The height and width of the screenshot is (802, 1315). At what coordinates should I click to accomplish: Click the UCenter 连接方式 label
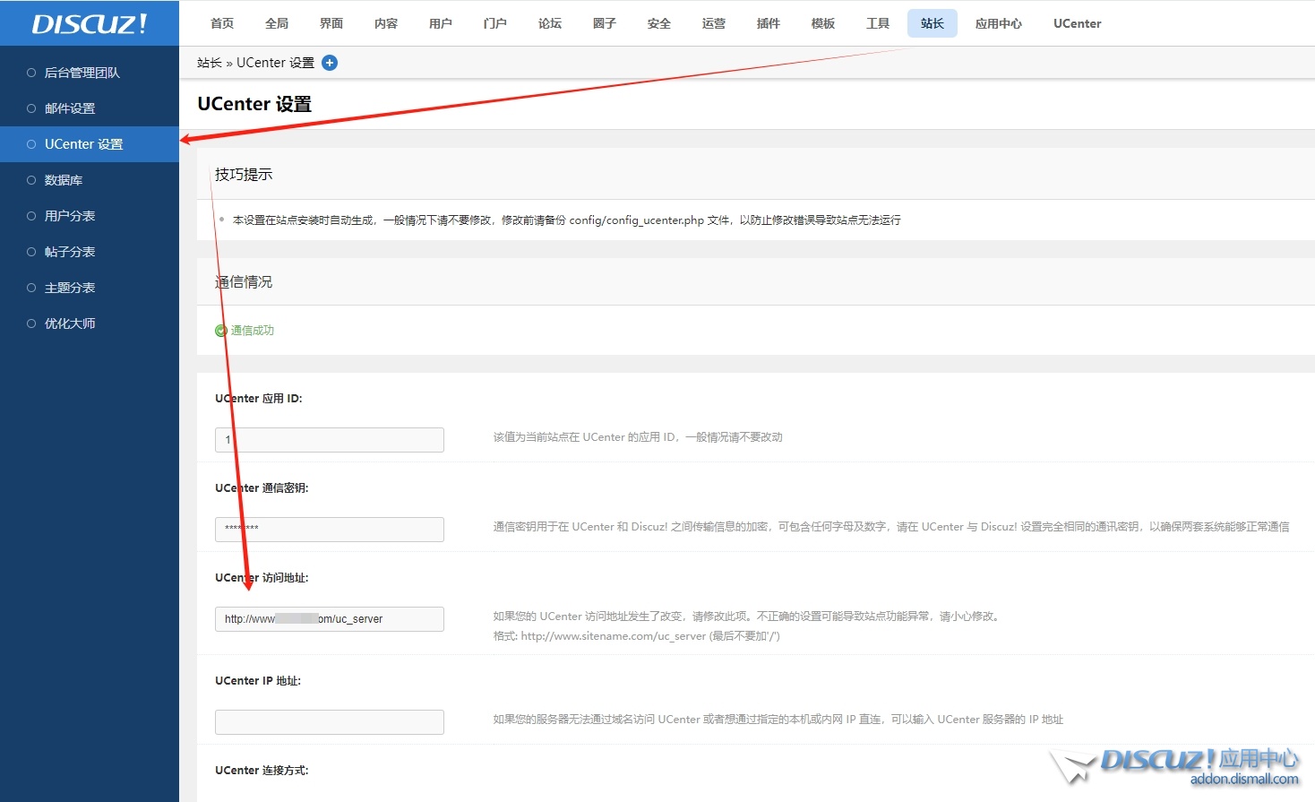click(x=262, y=771)
